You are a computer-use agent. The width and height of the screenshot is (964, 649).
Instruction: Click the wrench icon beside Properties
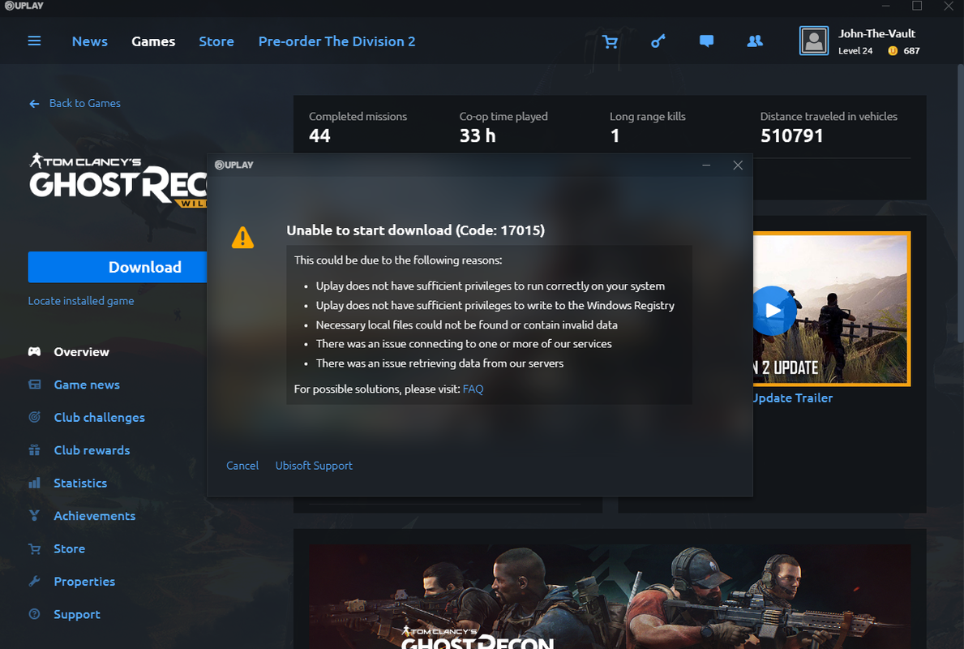pos(34,582)
